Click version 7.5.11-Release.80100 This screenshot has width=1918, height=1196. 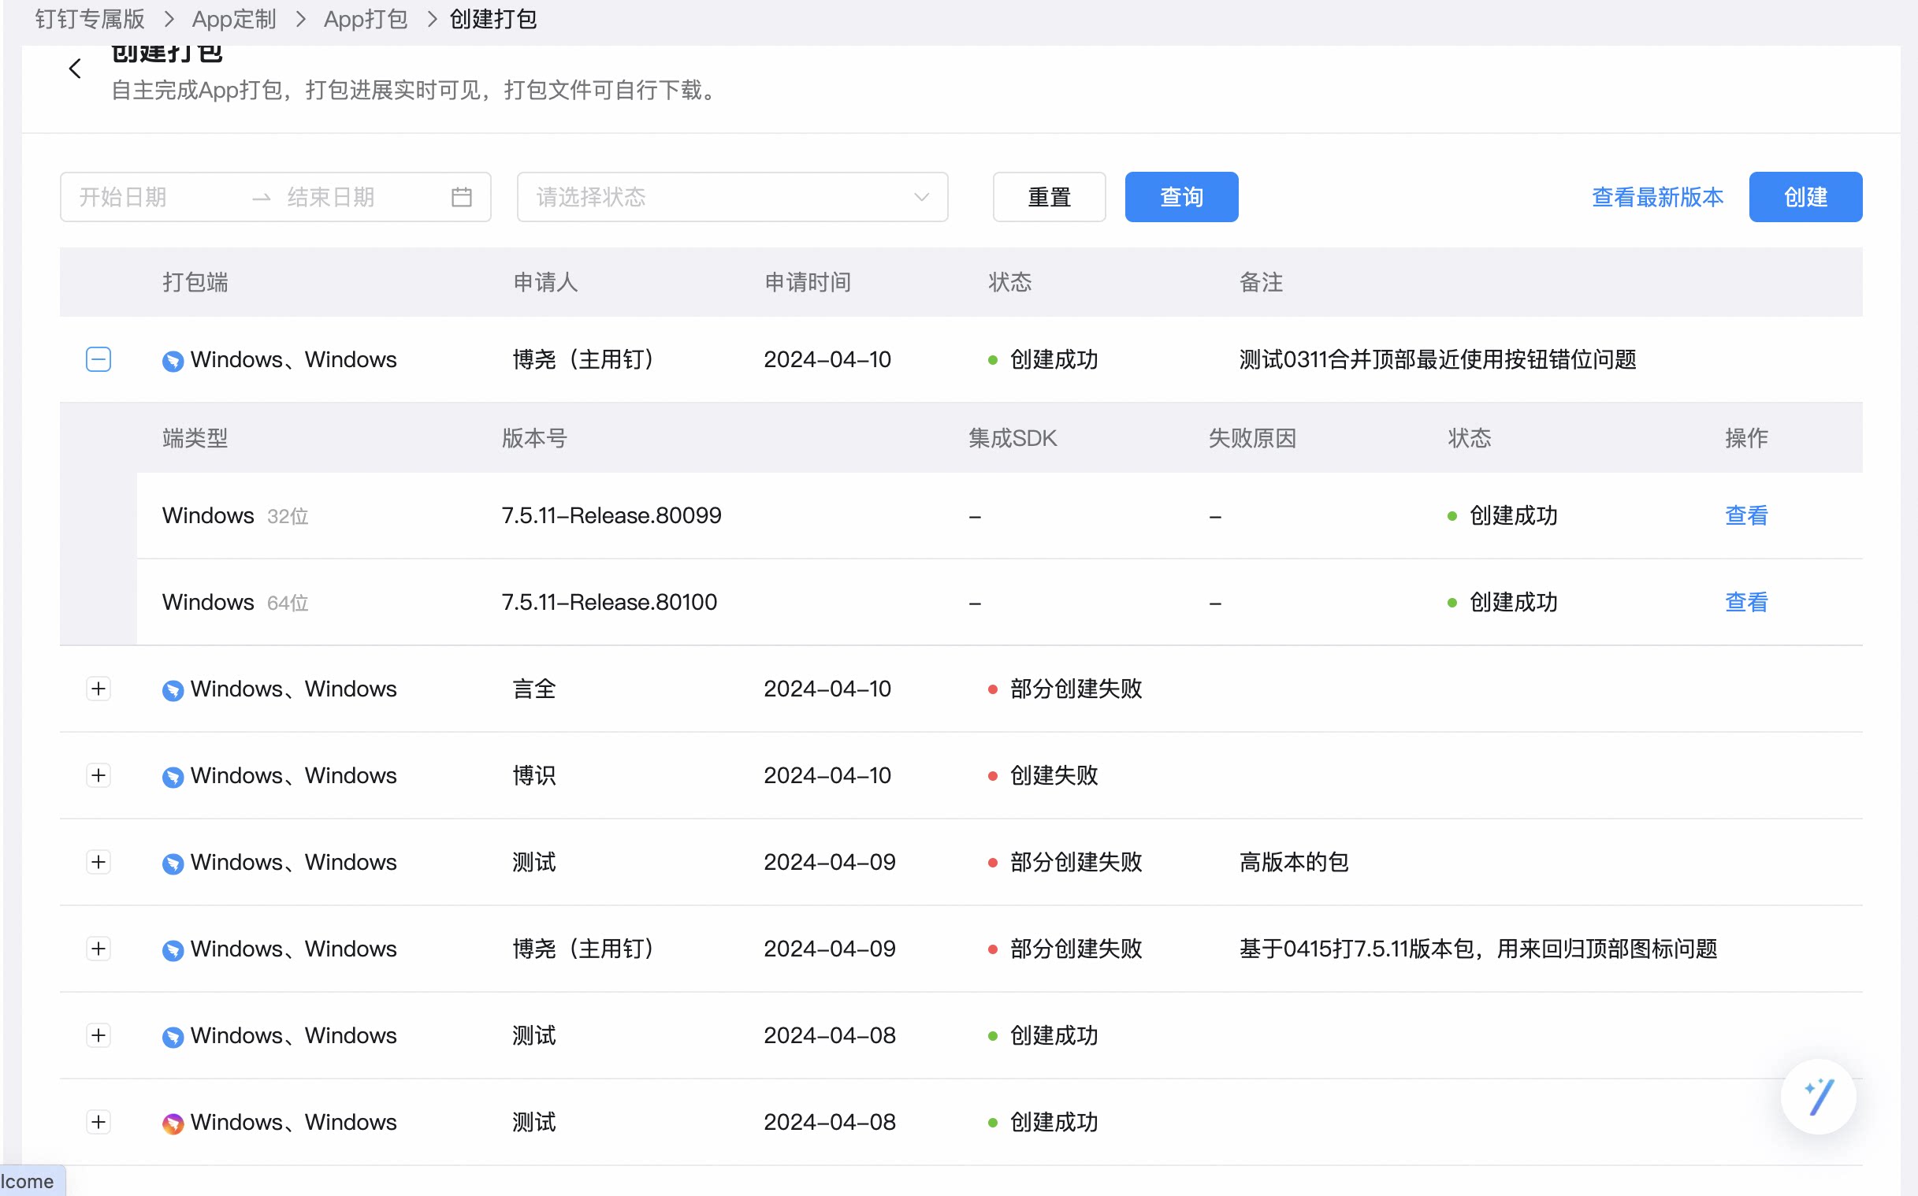(x=609, y=603)
